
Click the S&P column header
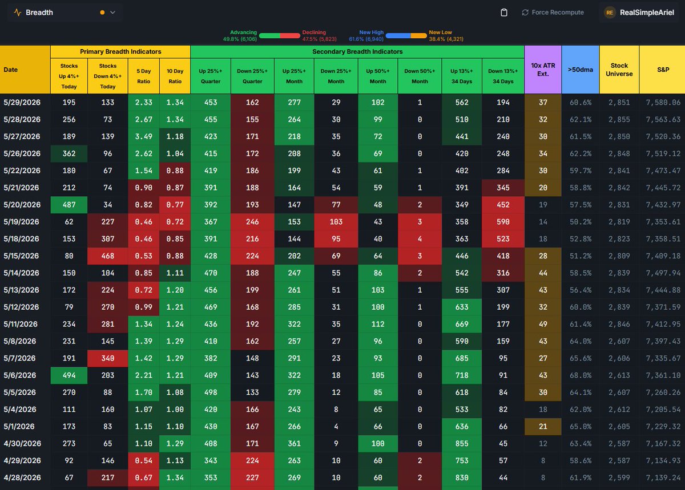coord(662,70)
